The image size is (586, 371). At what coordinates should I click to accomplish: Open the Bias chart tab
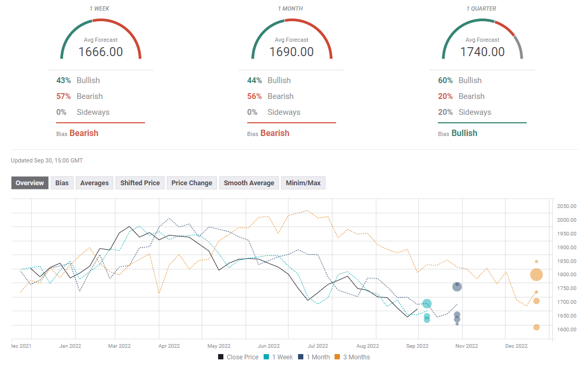(62, 183)
